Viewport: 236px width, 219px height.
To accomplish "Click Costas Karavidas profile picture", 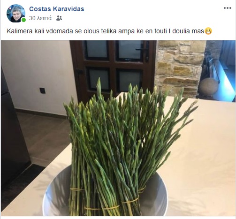I will [x=16, y=13].
